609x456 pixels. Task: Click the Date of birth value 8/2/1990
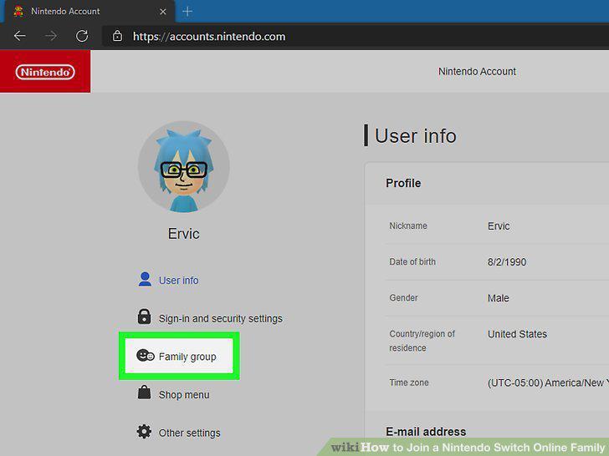[x=507, y=262]
